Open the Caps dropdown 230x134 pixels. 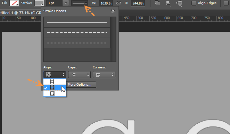(79, 75)
